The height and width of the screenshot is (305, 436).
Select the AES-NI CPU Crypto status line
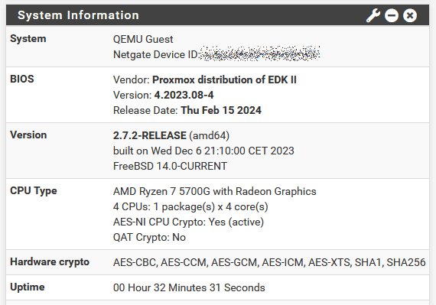(188, 222)
